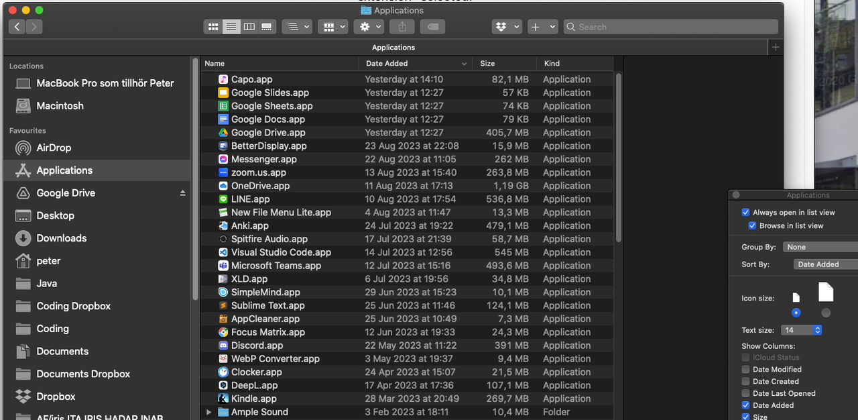Toggle Browse in list view checkbox
858x420 pixels.
click(752, 225)
